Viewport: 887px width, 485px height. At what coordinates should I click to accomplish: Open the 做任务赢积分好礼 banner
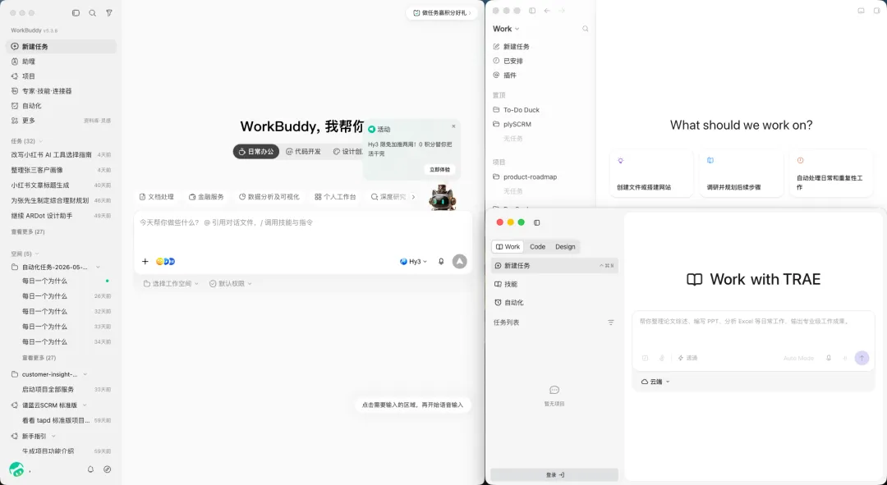pos(442,12)
